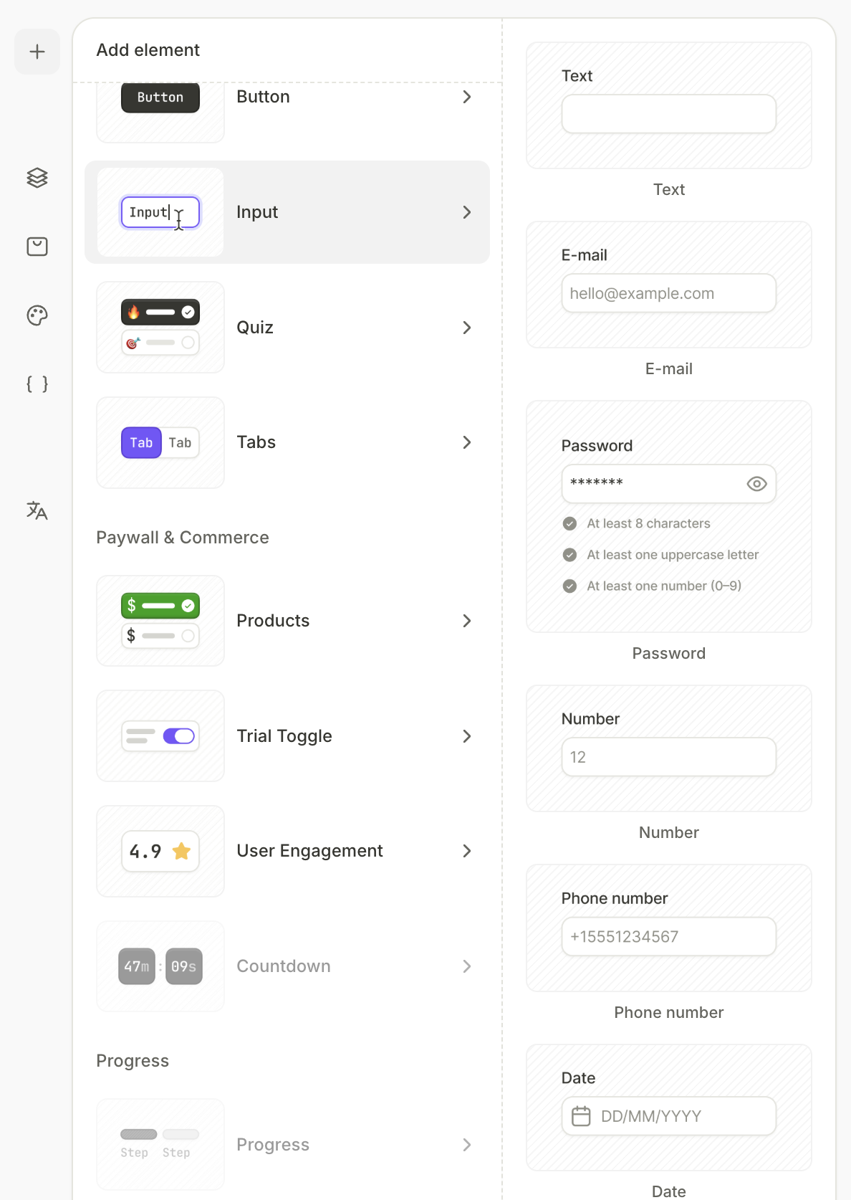Select the Input element label
The height and width of the screenshot is (1200, 851).
point(257,212)
